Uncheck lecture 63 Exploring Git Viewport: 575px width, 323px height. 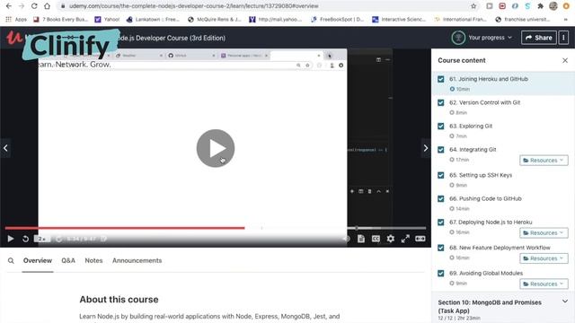[x=441, y=126]
